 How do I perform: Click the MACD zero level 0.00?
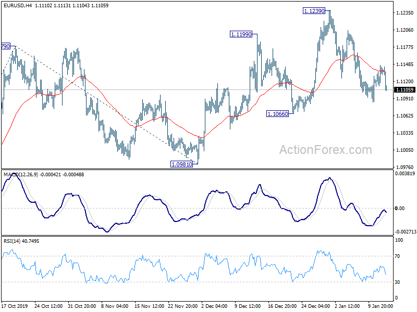[400, 209]
